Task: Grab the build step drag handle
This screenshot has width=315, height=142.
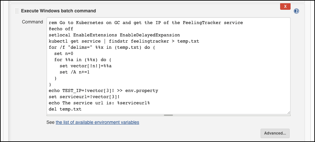Action: coord(17,11)
